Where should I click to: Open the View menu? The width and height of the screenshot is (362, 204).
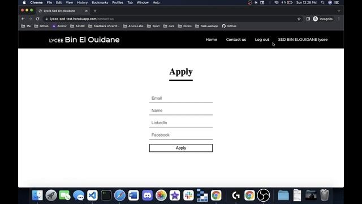tap(69, 2)
